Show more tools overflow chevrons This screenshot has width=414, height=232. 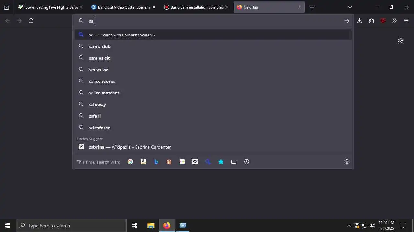click(394, 21)
